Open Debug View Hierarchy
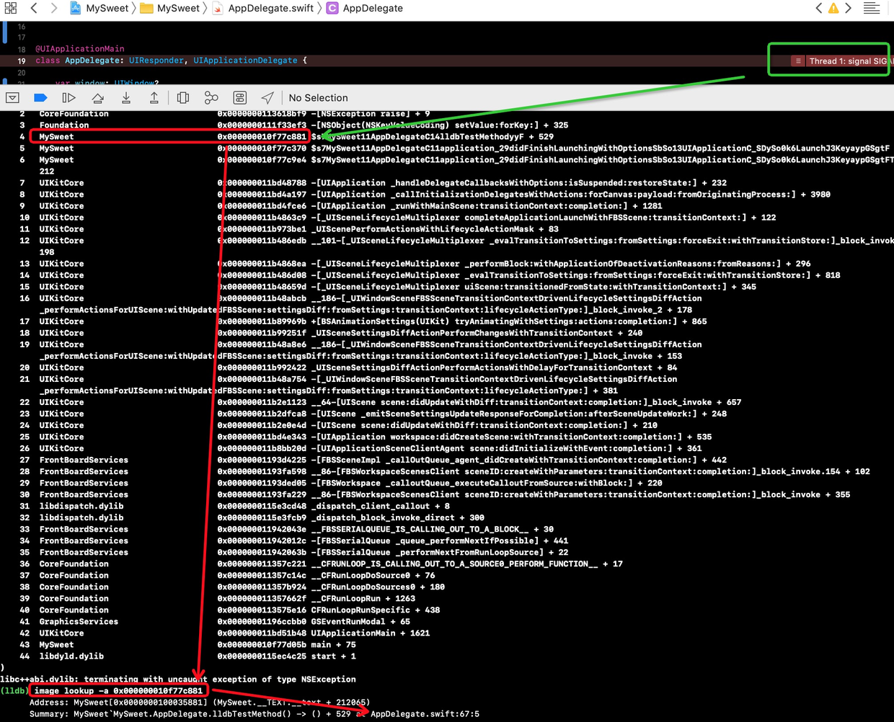Viewport: 894px width, 722px height. [183, 97]
